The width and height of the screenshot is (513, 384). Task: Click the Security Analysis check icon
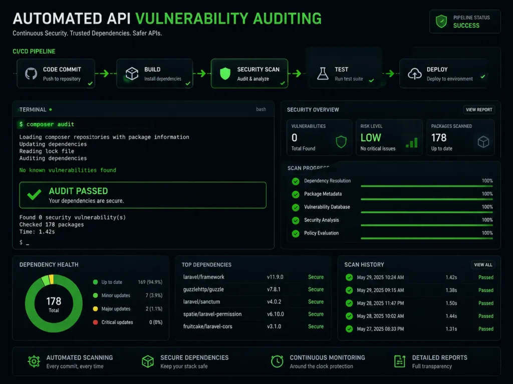296,220
